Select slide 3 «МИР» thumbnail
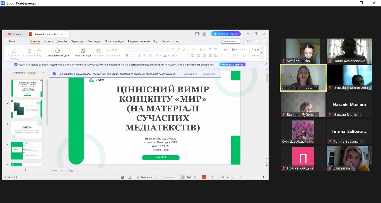381x203 pixels. pos(27,130)
